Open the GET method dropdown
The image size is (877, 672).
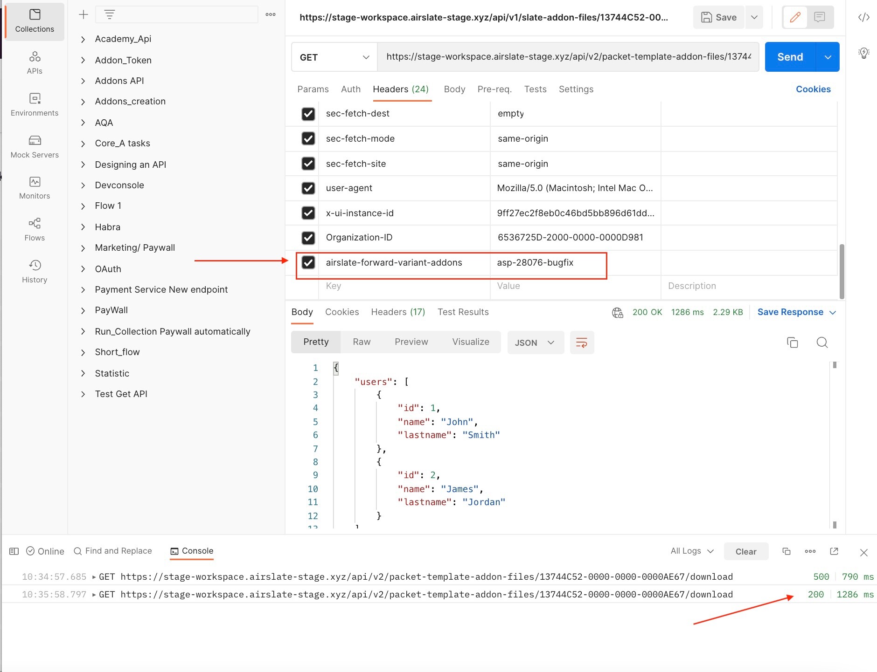point(334,57)
